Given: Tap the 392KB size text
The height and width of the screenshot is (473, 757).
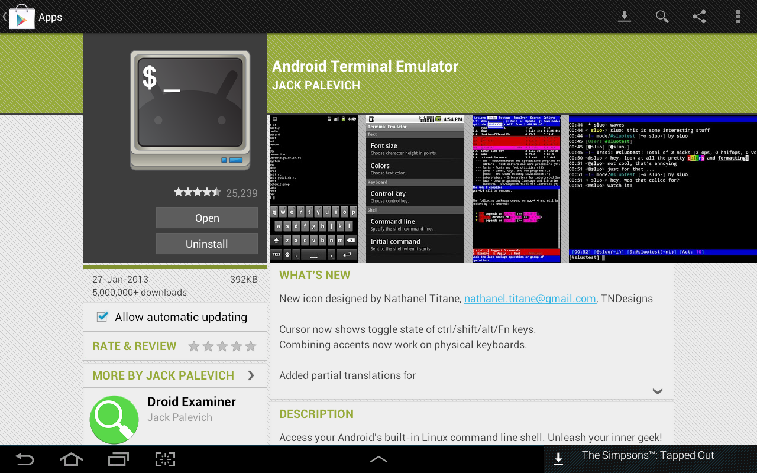Looking at the screenshot, I should point(244,279).
